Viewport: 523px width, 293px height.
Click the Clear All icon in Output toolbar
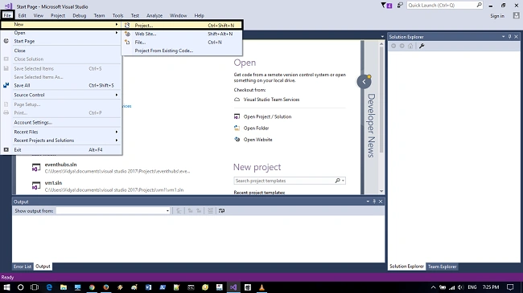[210, 210]
